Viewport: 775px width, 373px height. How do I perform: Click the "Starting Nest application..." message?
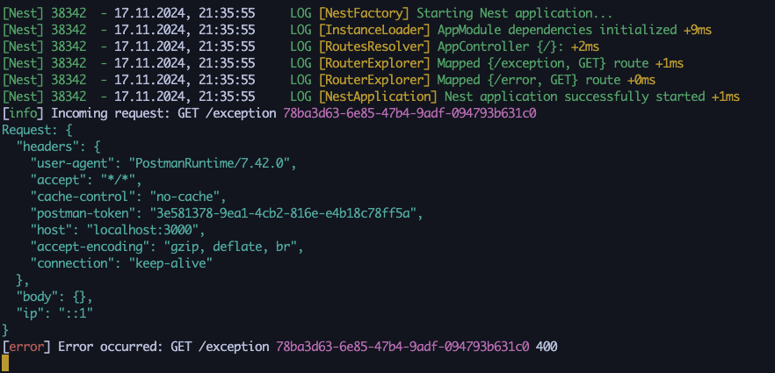click(x=515, y=14)
